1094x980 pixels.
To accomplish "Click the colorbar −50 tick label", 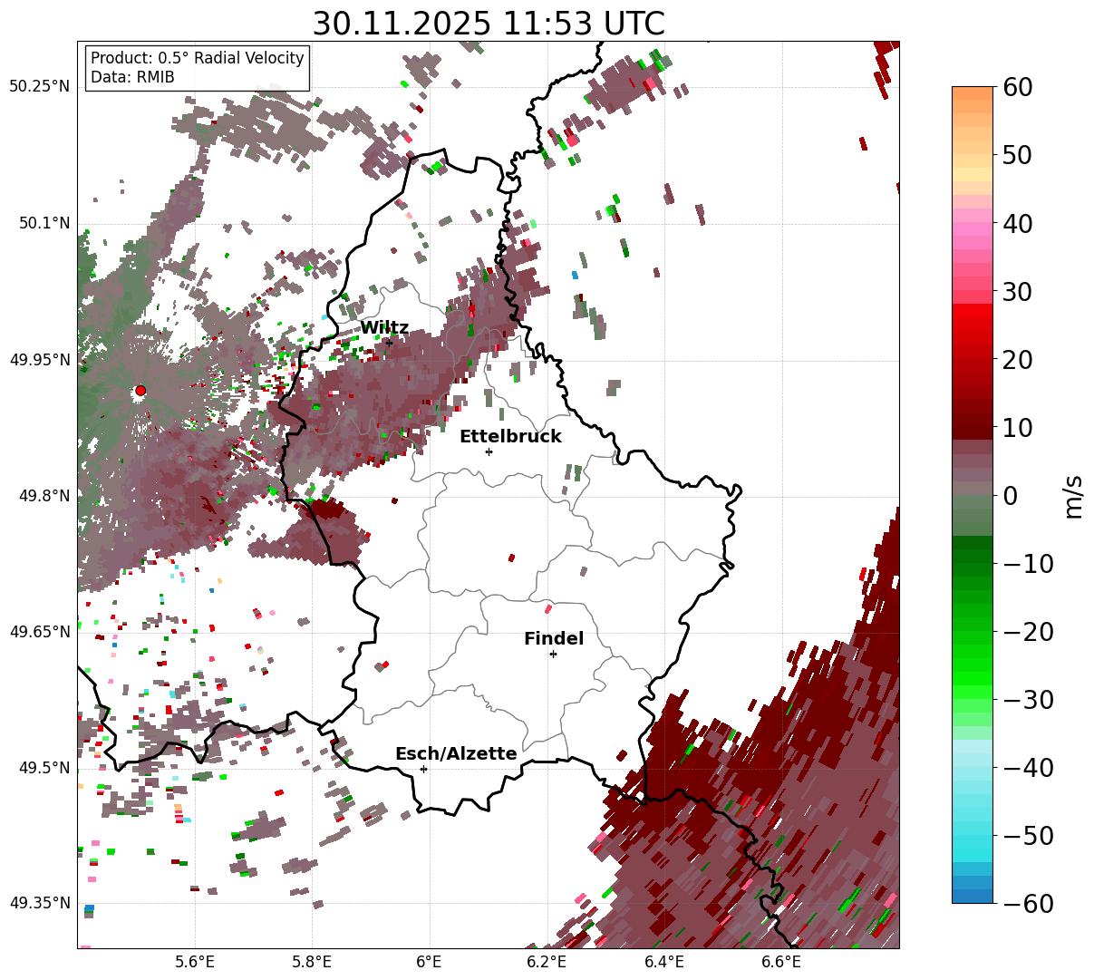I will pos(1028,835).
